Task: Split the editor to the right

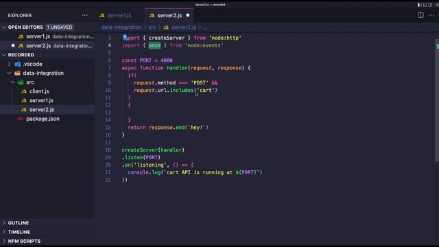Action: (420, 15)
